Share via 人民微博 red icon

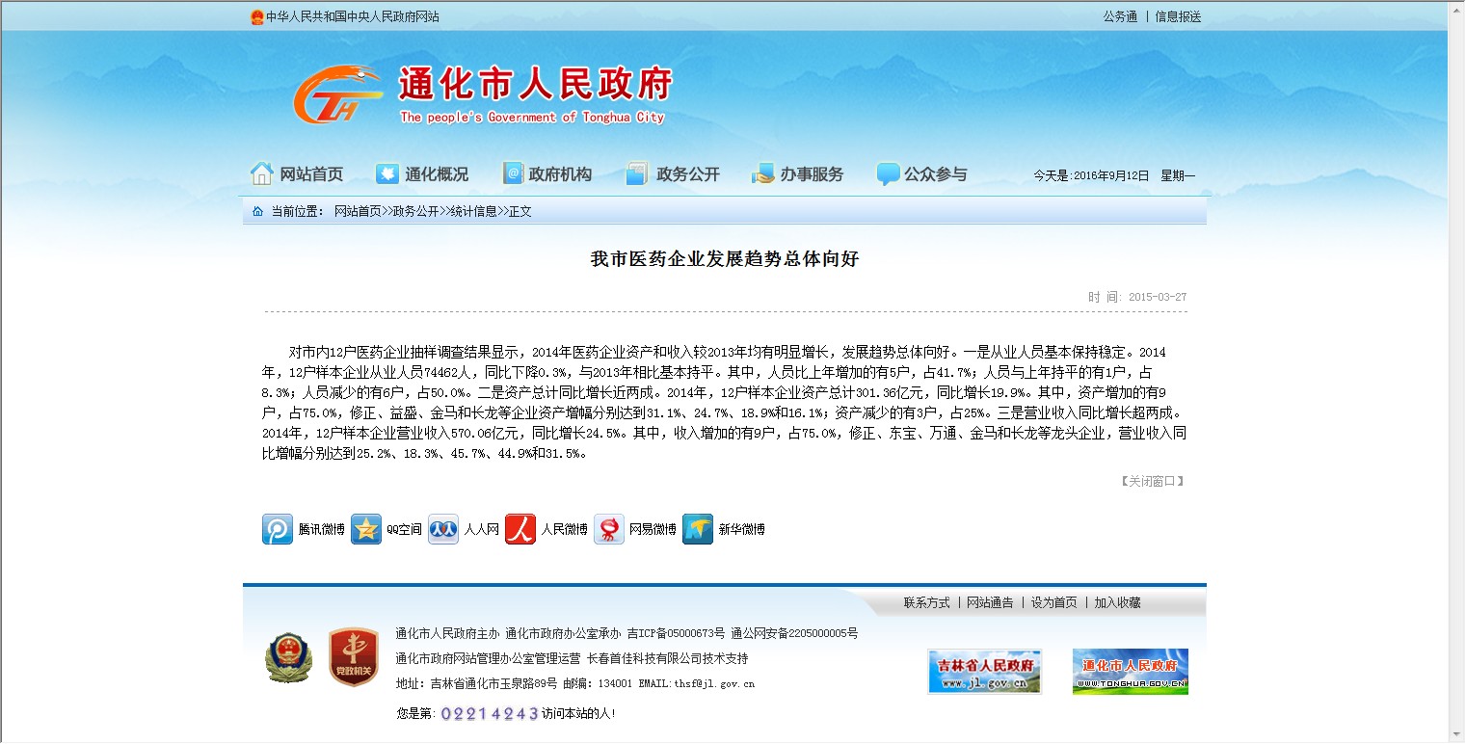pyautogui.click(x=520, y=529)
